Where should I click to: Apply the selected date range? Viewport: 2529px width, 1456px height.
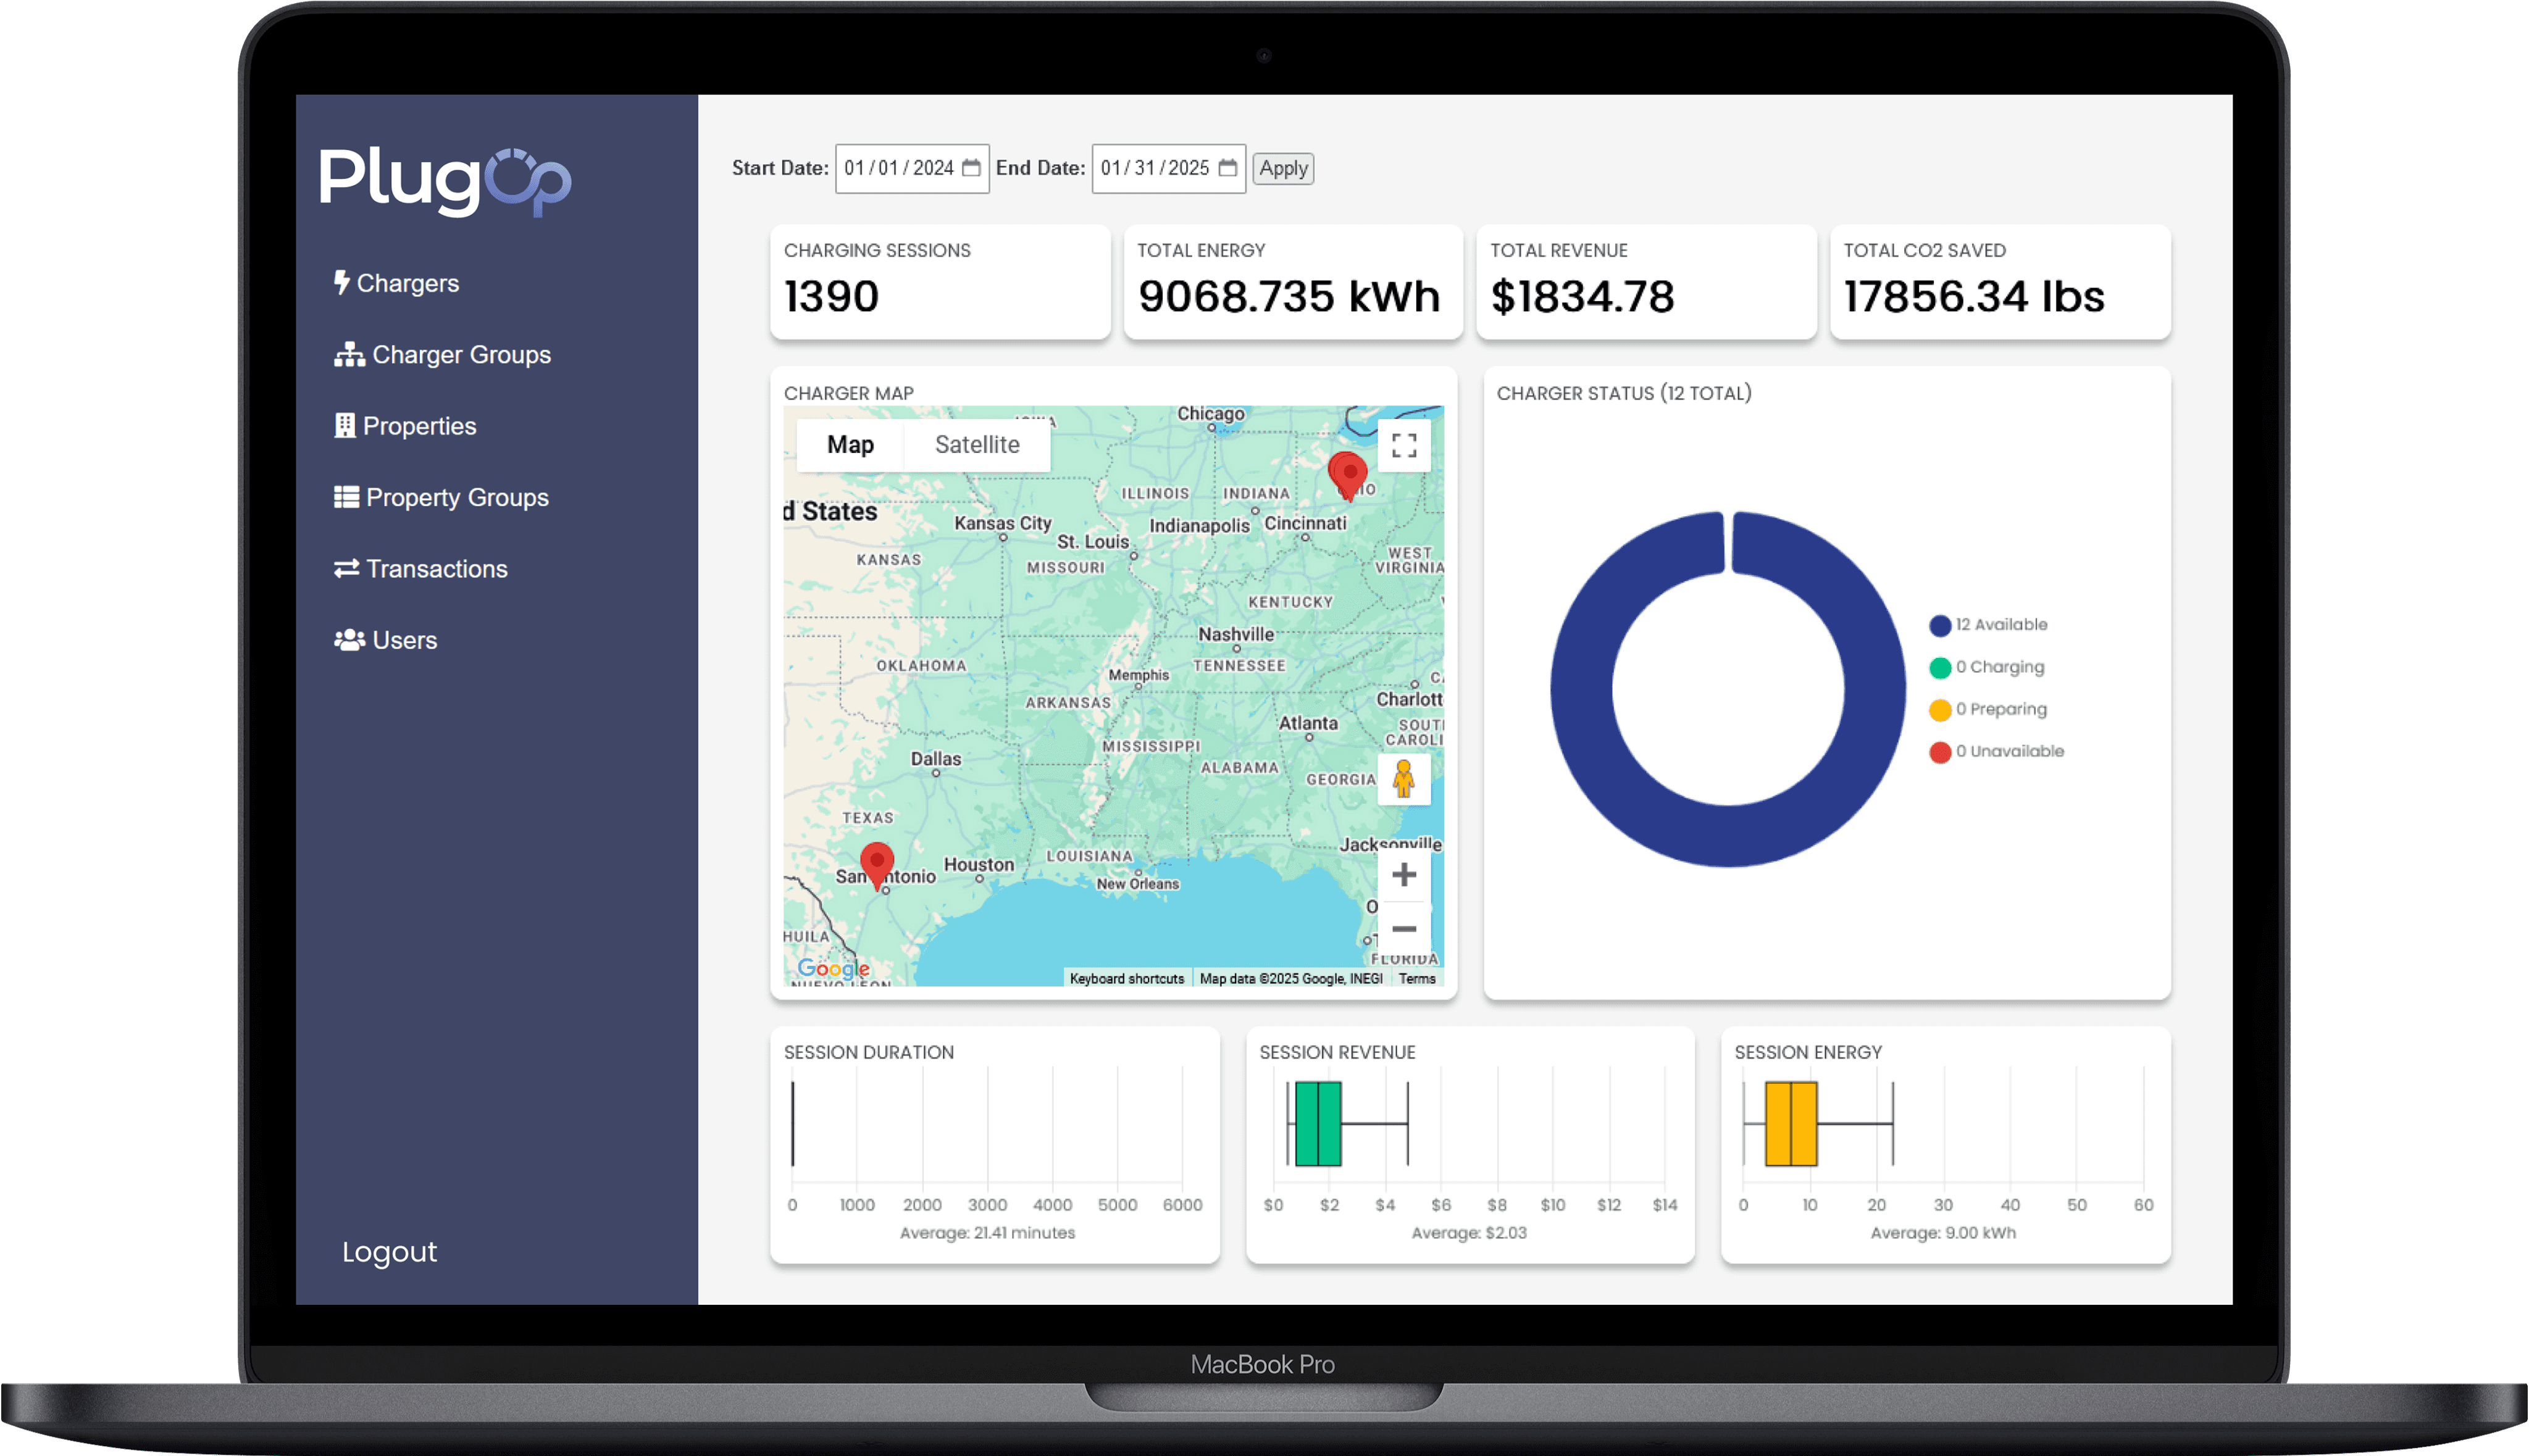[1282, 168]
